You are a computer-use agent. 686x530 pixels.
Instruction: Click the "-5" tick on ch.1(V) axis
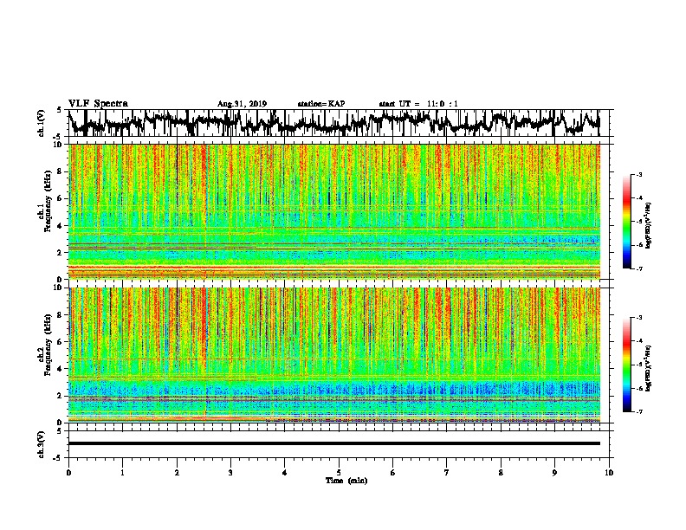[58, 137]
